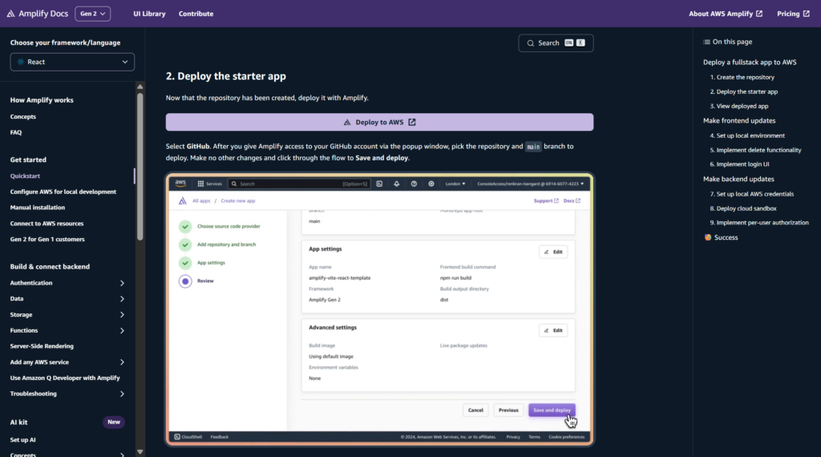The height and width of the screenshot is (457, 821).
Task: Go to Manual installation page
Action: (38, 208)
